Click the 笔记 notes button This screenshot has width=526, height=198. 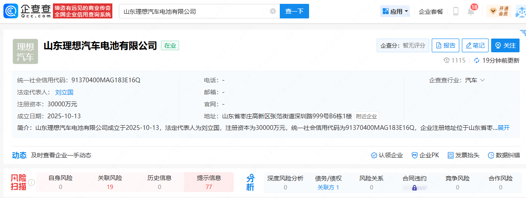[475, 45]
